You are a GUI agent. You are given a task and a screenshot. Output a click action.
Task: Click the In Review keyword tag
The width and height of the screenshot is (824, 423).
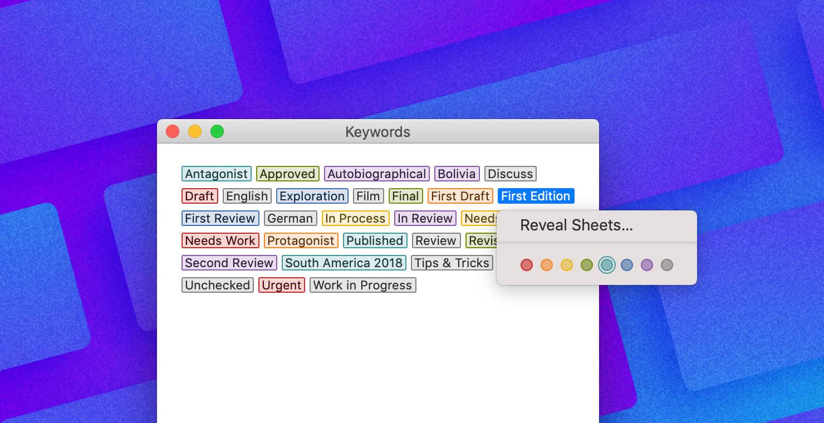[425, 218]
